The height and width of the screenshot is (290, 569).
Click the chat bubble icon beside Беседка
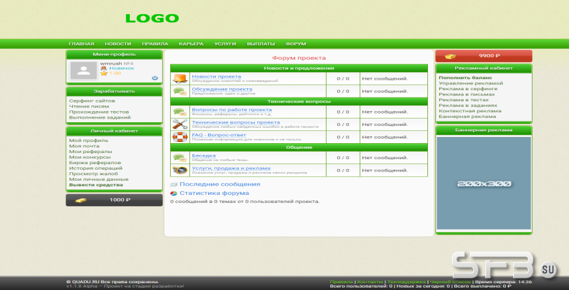pos(180,157)
